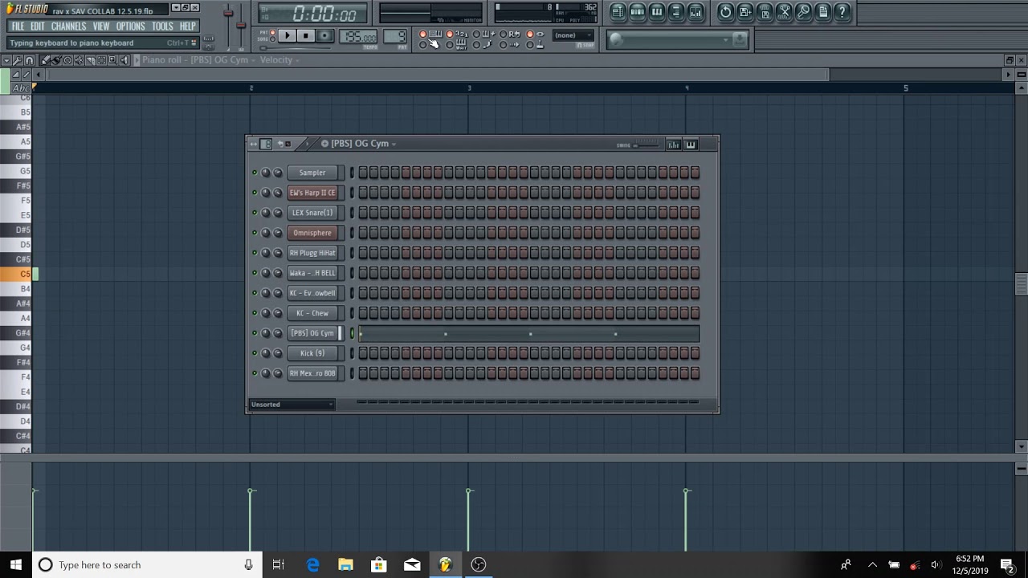Viewport: 1028px width, 578px height.
Task: Open the step sequencer view icon
Action: [x=638, y=12]
